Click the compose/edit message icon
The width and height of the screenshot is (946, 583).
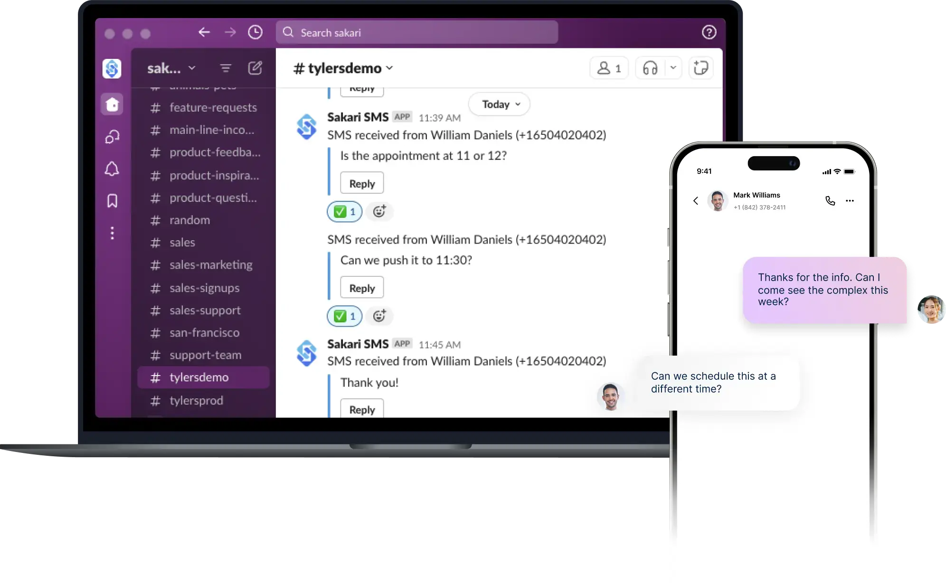(x=255, y=67)
